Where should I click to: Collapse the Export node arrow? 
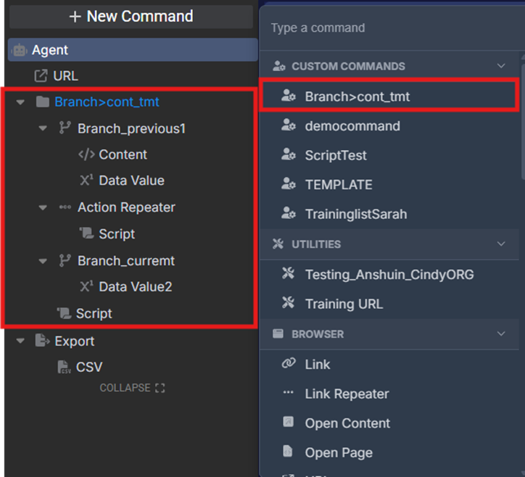coord(20,341)
